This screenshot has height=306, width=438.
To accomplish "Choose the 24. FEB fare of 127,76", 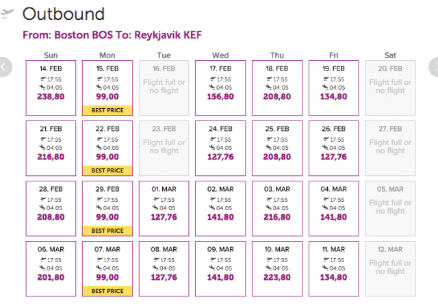I will 220,148.
